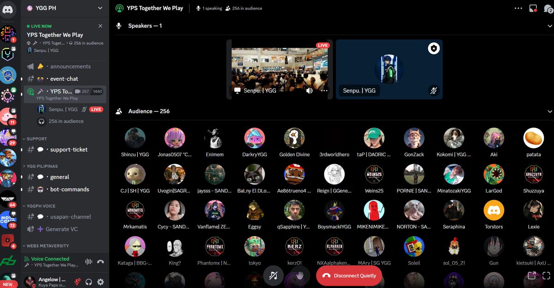Open the announcements channel
The width and height of the screenshot is (554, 288).
(x=65, y=67)
